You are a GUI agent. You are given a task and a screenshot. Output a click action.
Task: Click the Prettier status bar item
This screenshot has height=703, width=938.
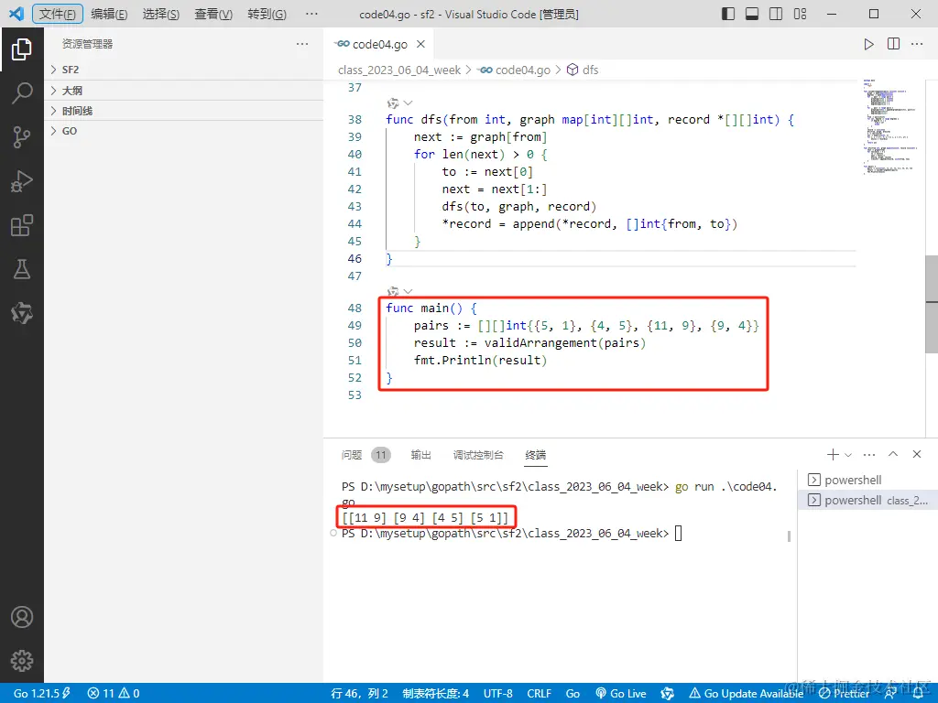pos(844,694)
